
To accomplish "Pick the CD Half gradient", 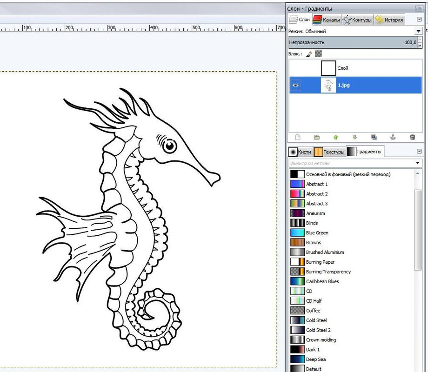I will pos(352,301).
